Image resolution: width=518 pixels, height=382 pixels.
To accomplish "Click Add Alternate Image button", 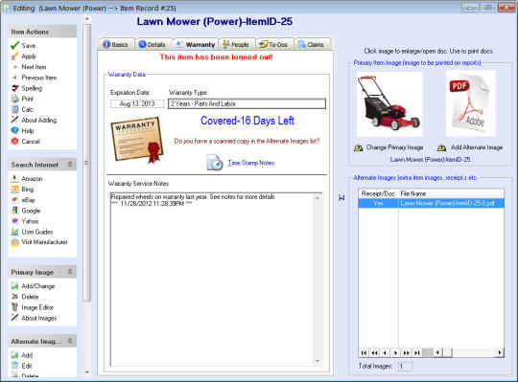I will (470, 147).
